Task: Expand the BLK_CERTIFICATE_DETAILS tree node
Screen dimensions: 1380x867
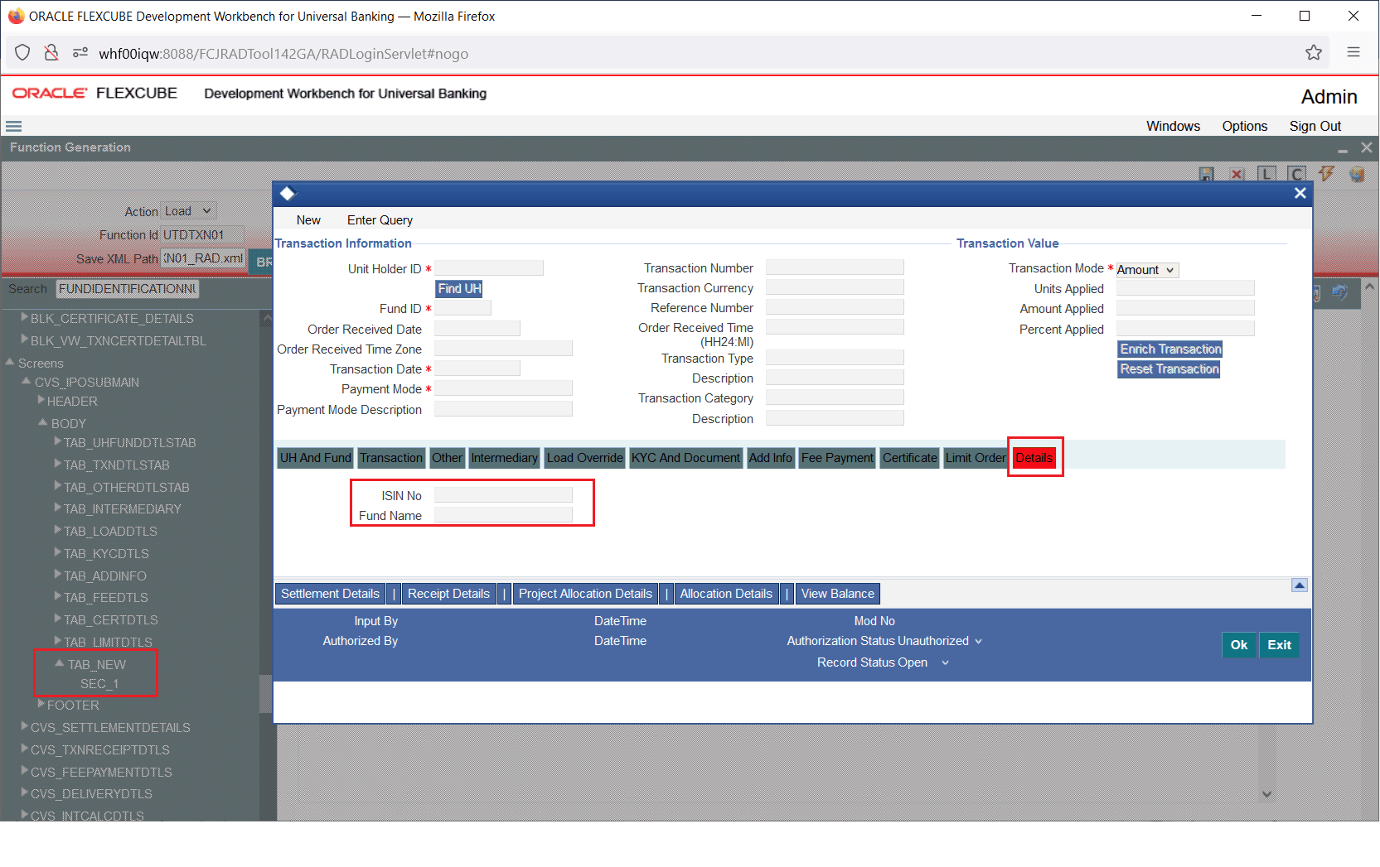Action: coord(24,316)
